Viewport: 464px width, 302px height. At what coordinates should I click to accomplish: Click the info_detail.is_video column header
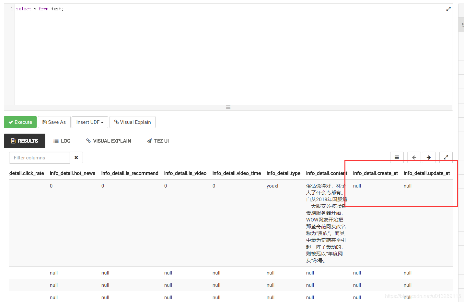[x=185, y=173]
